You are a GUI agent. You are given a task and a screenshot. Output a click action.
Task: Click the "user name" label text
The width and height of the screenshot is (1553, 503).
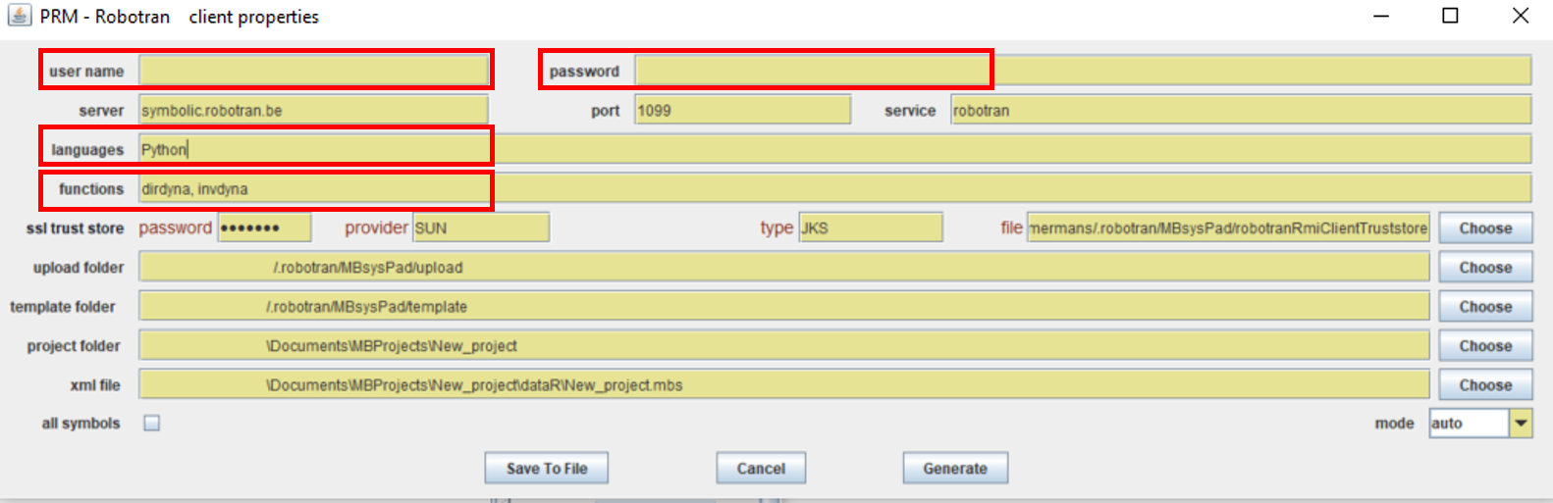click(86, 71)
